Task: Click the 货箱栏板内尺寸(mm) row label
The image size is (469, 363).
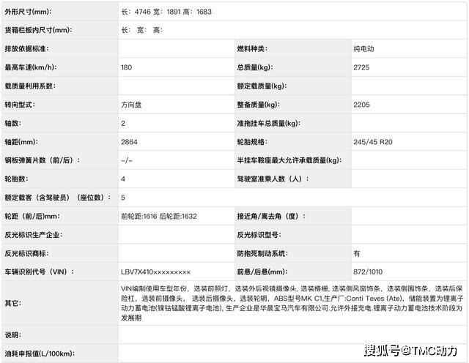Action: (38, 30)
